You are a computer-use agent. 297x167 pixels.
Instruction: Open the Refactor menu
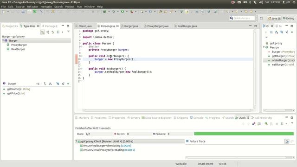[x=32, y=6]
